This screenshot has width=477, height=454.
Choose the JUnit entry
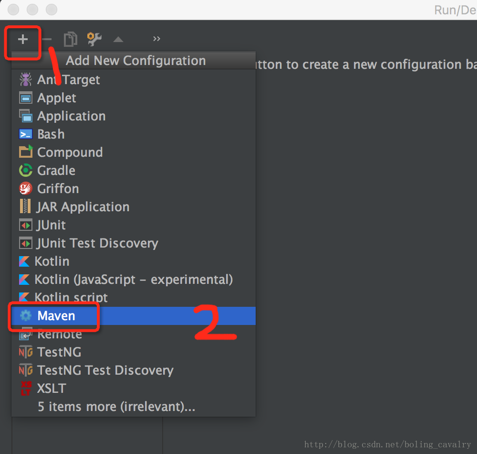click(x=134, y=225)
